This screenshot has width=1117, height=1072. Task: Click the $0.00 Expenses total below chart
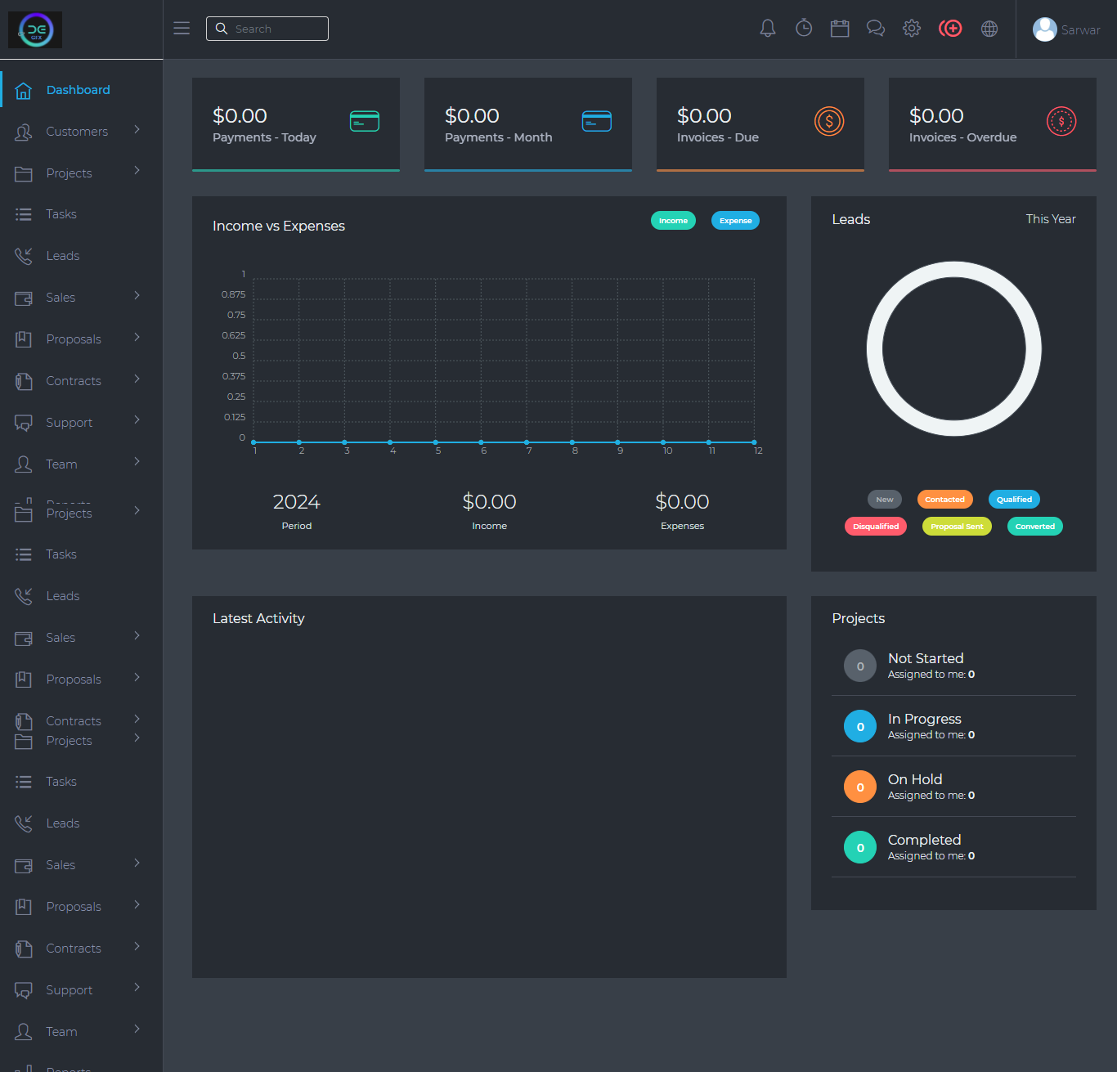pos(683,501)
